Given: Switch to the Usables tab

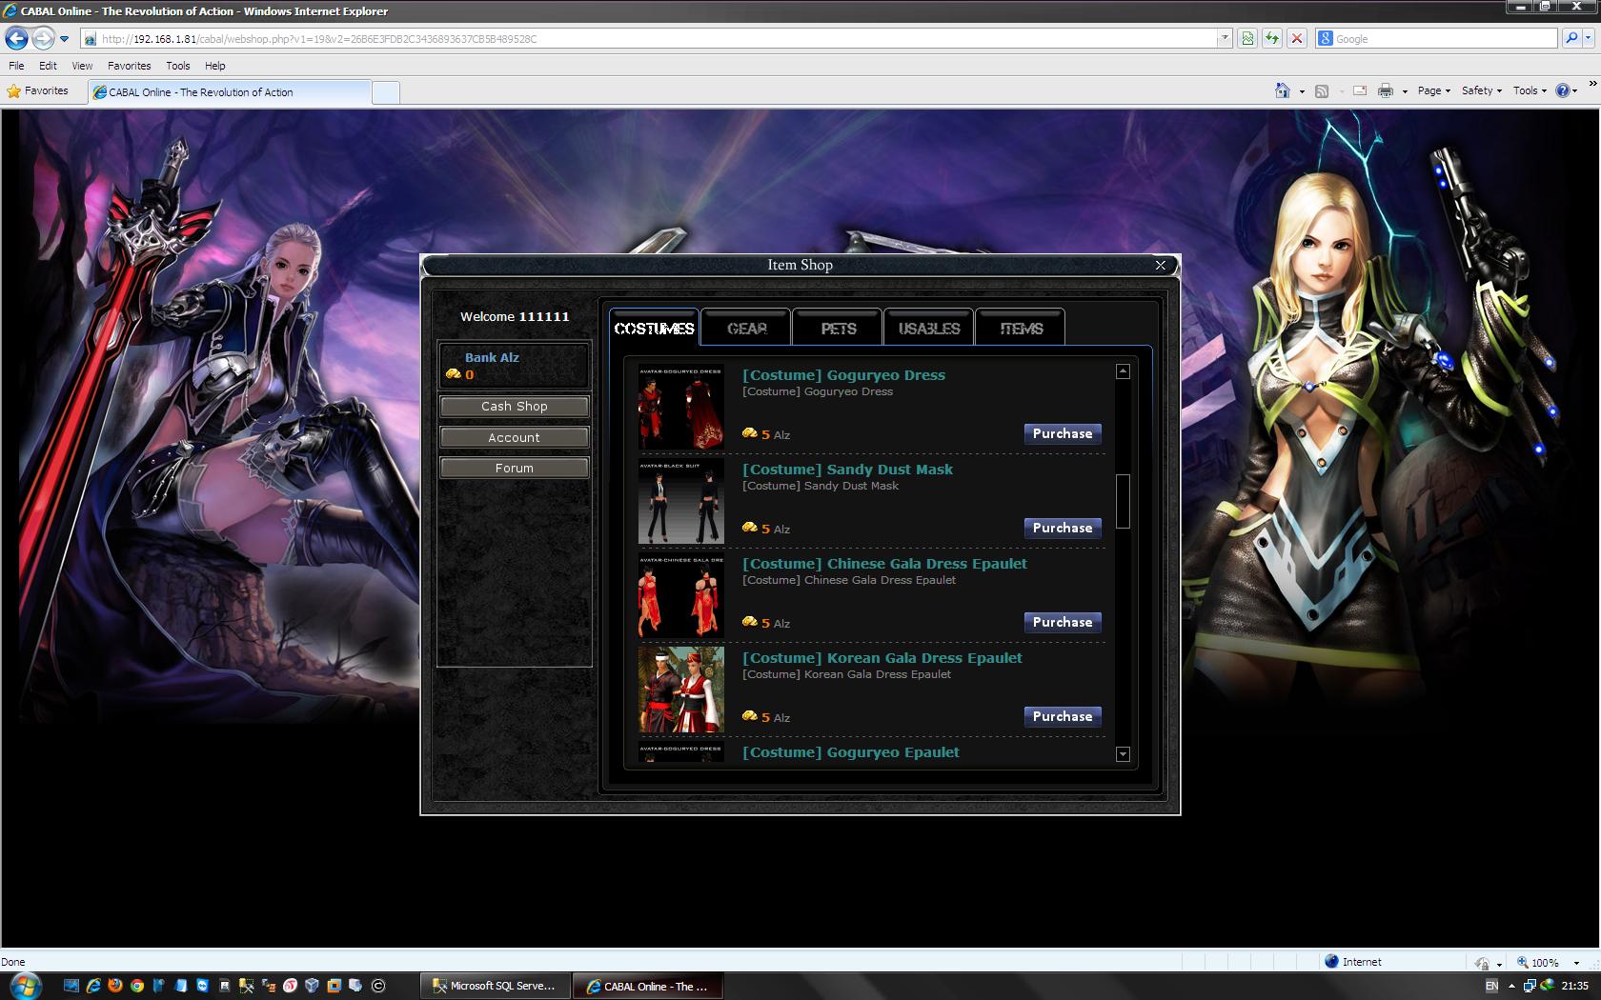Looking at the screenshot, I should click(x=929, y=328).
